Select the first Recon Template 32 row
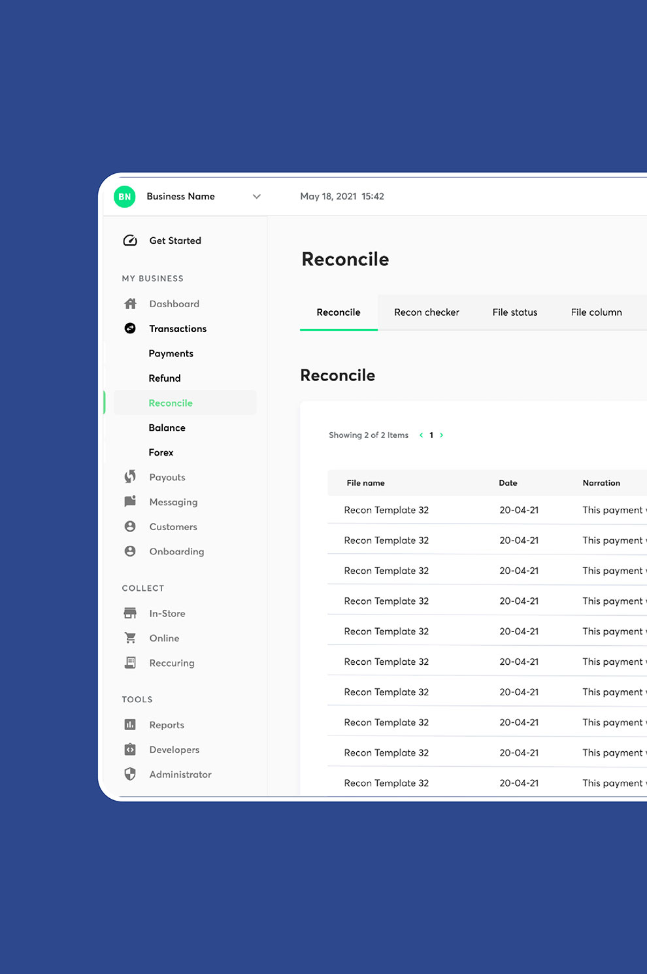Image resolution: width=647 pixels, height=974 pixels. 386,511
